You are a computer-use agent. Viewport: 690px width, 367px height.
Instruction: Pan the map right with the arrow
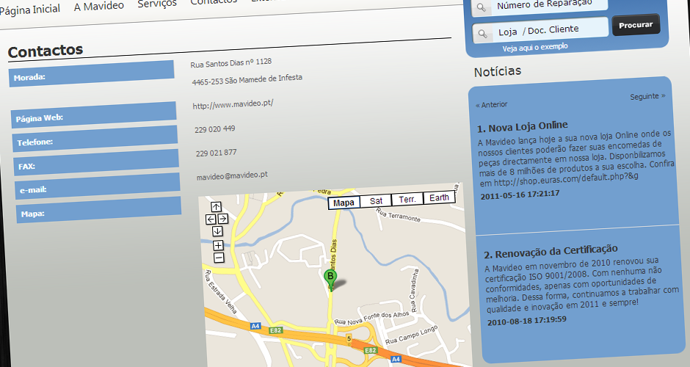(x=222, y=219)
